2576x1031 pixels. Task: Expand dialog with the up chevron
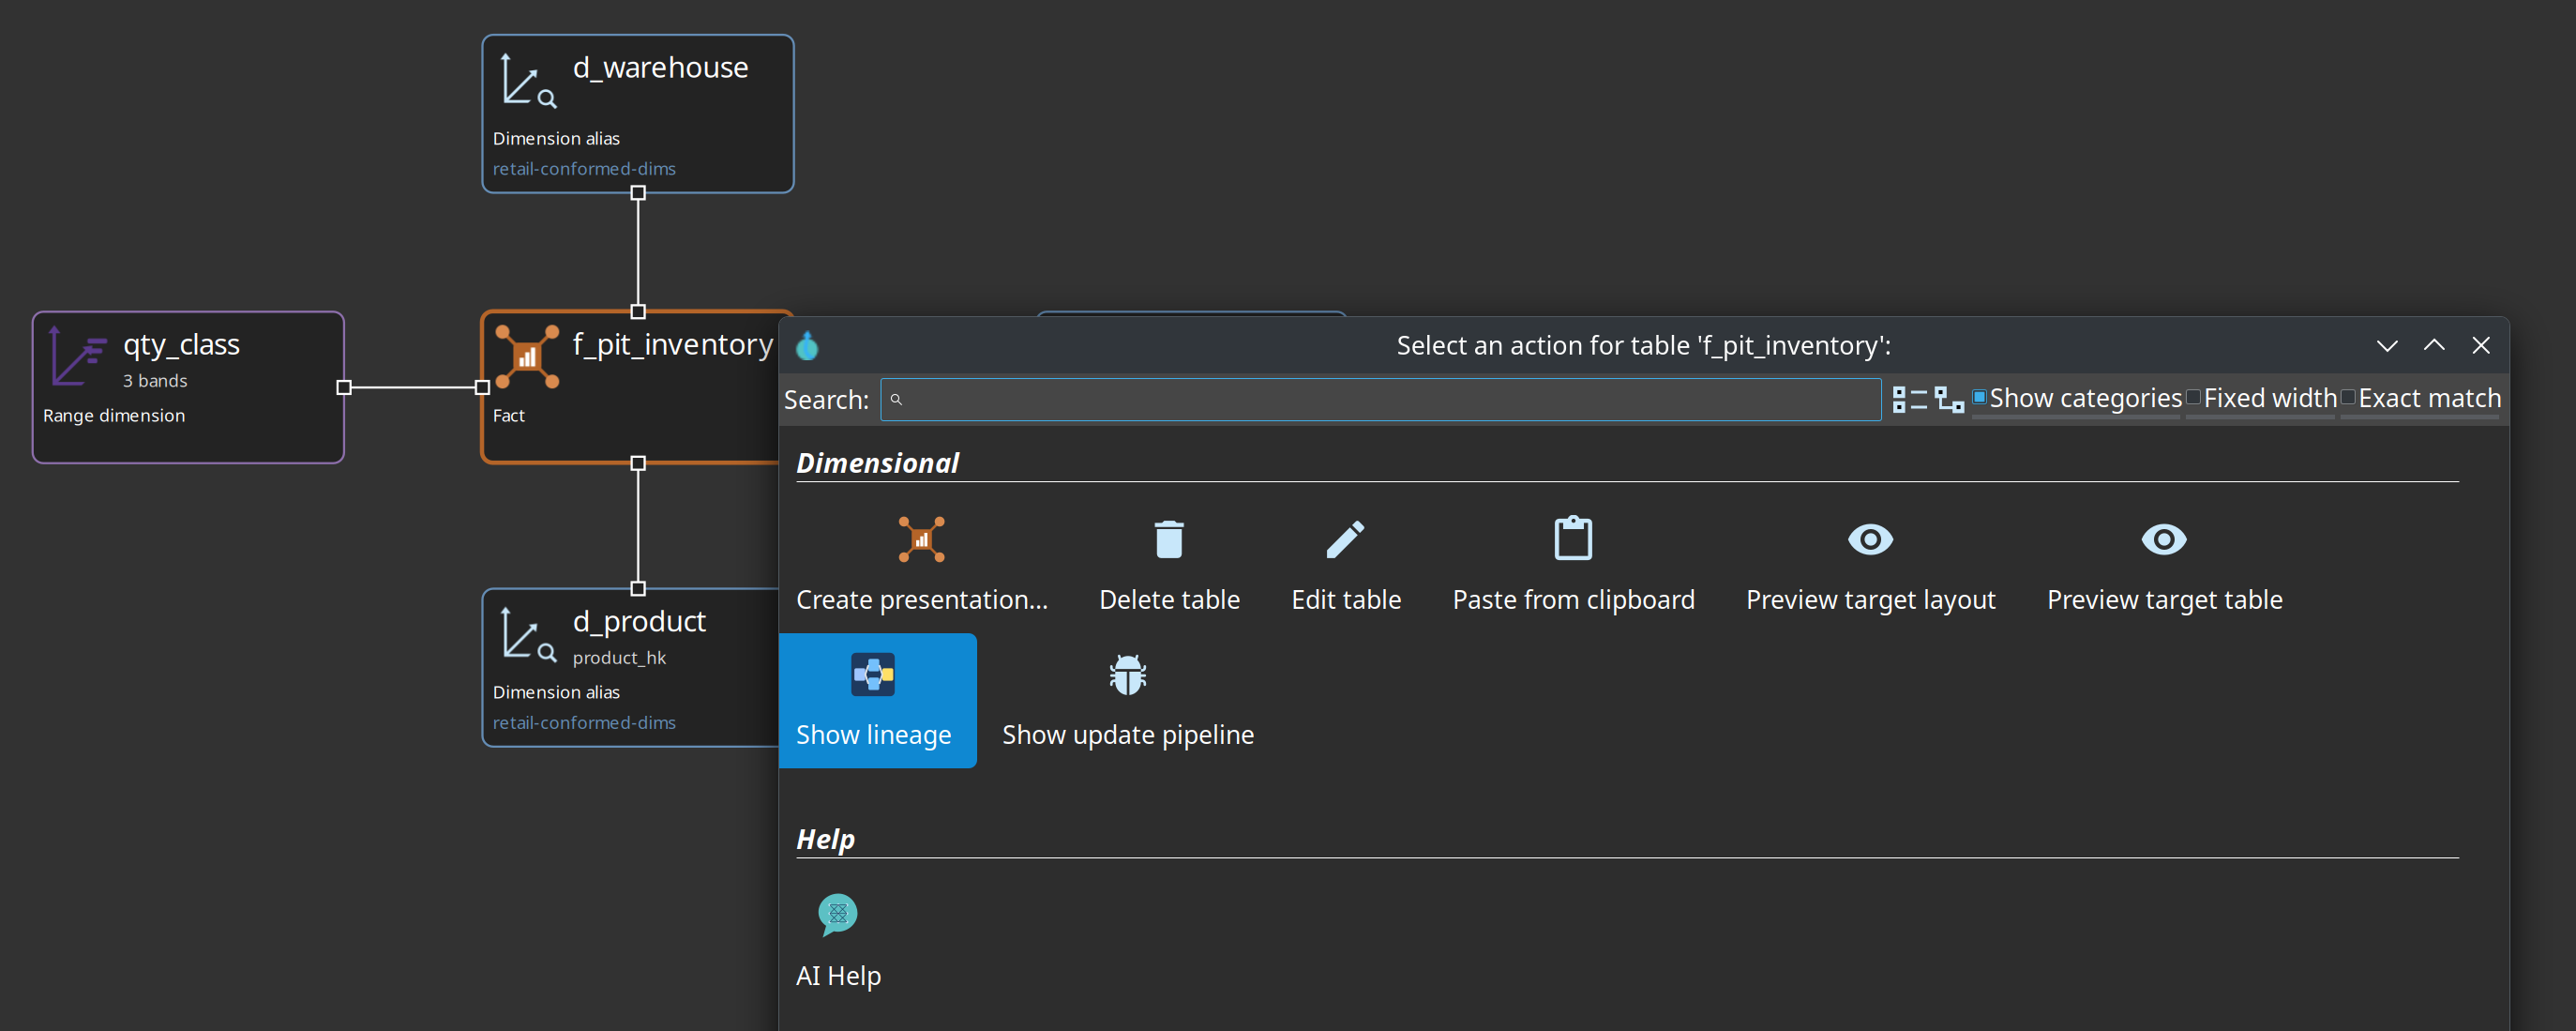pyautogui.click(x=2433, y=345)
